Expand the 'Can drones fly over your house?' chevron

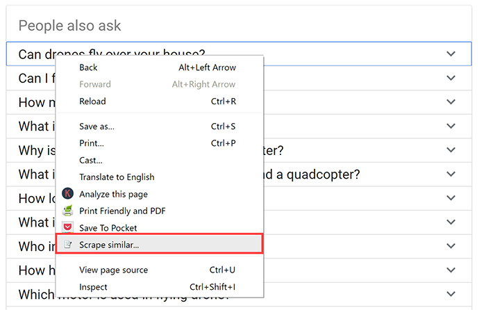pyautogui.click(x=451, y=54)
